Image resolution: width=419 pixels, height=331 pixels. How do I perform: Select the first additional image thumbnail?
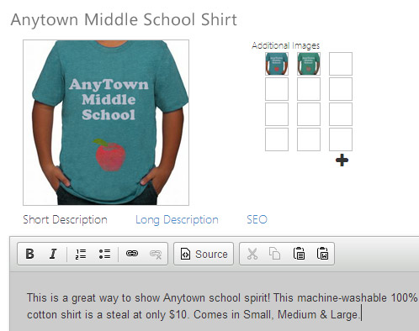click(277, 64)
